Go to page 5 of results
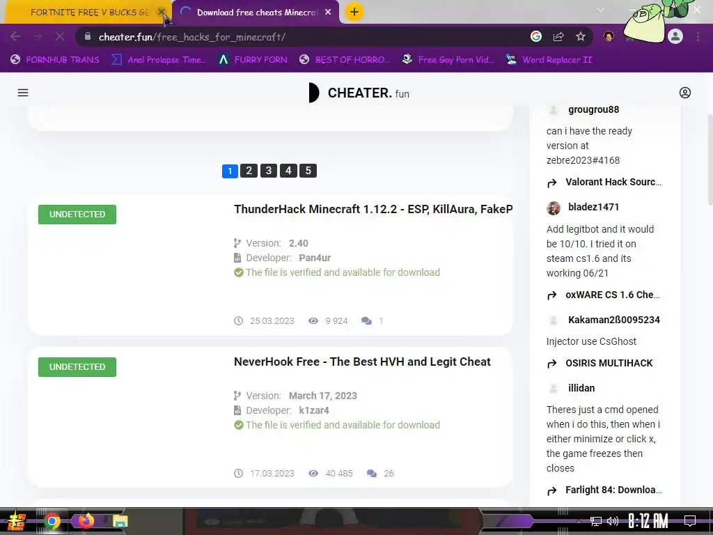Image resolution: width=713 pixels, height=535 pixels. point(308,171)
